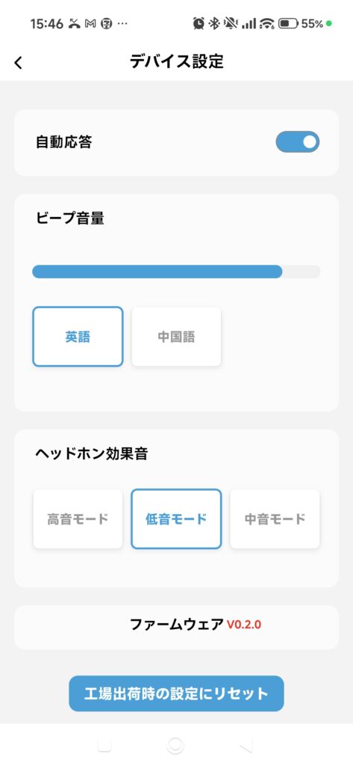The width and height of the screenshot is (353, 766).
Task: Select 英語 as the prompt language
Action: [x=78, y=337]
